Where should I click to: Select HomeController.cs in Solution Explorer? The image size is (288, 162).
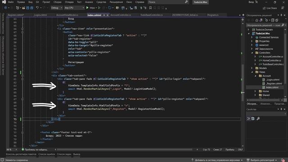272,60
